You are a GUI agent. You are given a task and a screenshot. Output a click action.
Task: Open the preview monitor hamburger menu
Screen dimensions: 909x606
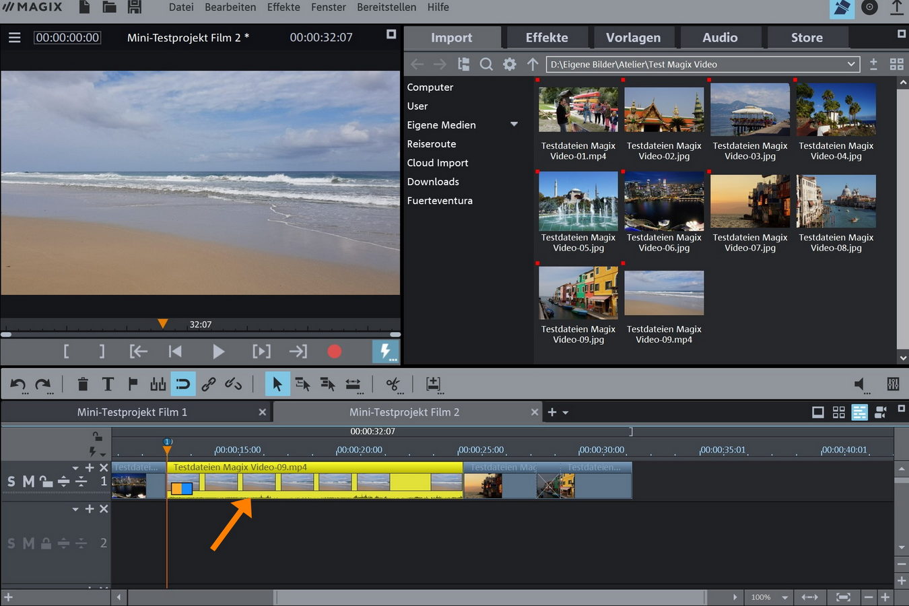14,38
